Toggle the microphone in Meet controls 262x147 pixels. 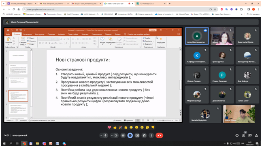(x=105, y=136)
